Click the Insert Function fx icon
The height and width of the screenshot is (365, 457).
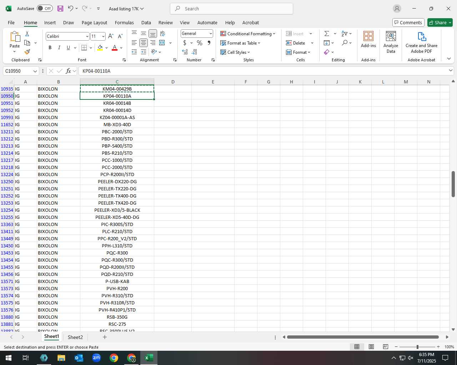point(69,71)
